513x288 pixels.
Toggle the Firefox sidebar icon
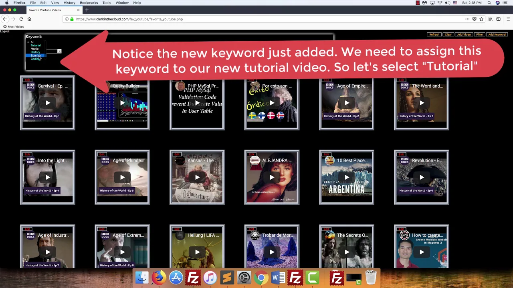tap(498, 19)
